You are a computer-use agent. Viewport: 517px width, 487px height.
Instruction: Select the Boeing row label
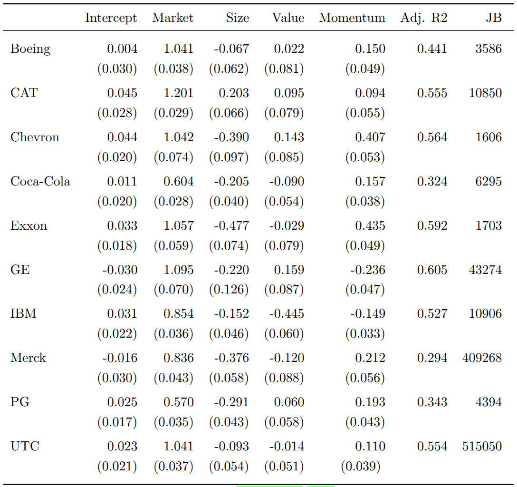point(30,49)
